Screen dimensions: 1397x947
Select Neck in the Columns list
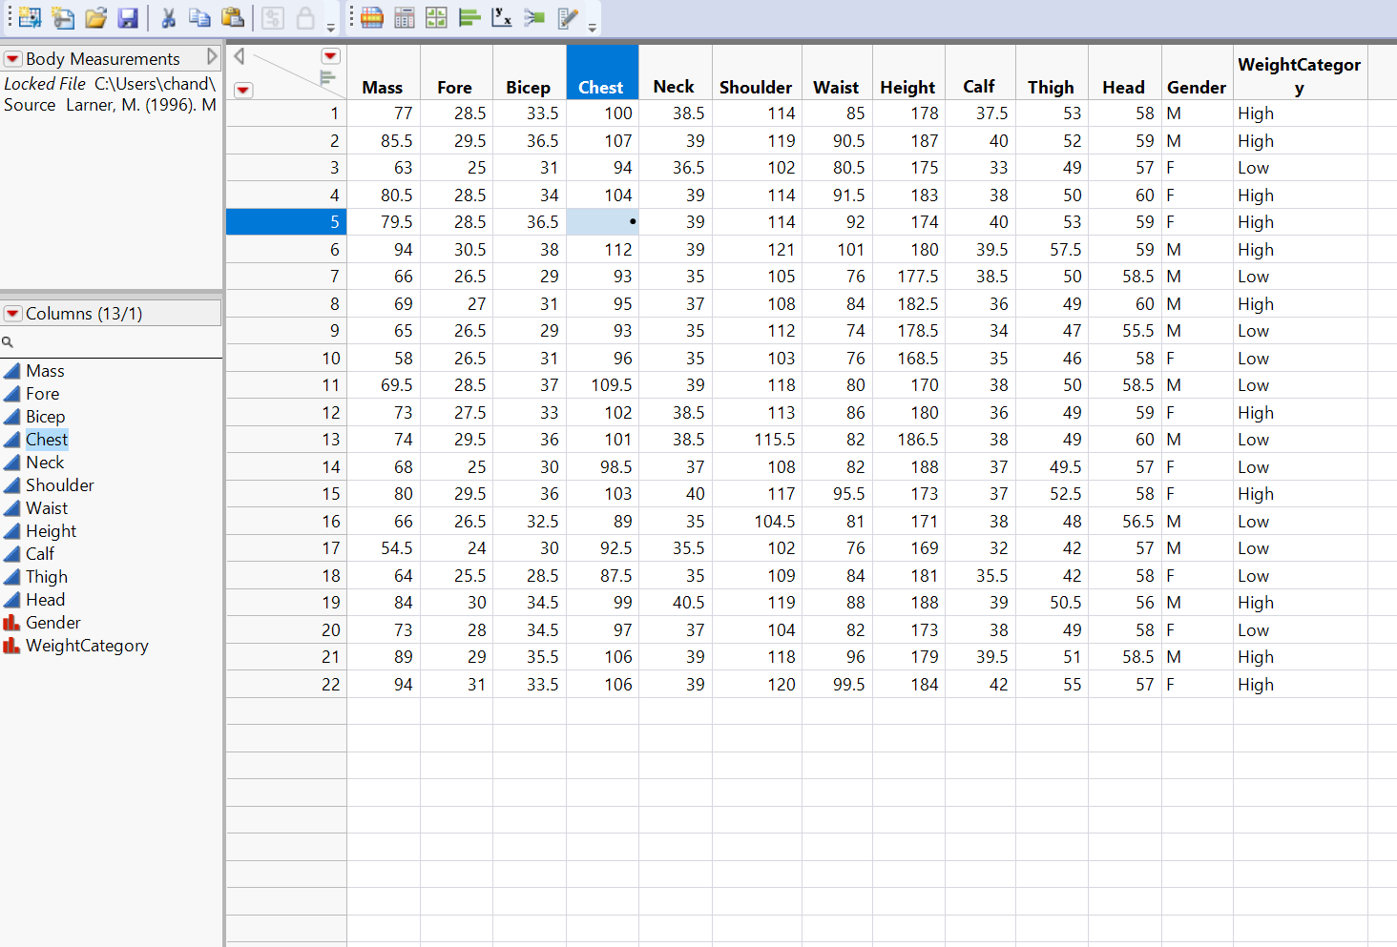[45, 463]
